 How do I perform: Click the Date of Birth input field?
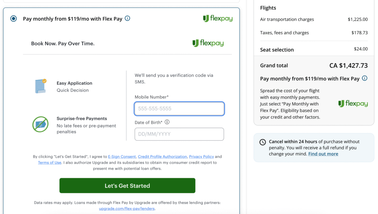tap(179, 134)
